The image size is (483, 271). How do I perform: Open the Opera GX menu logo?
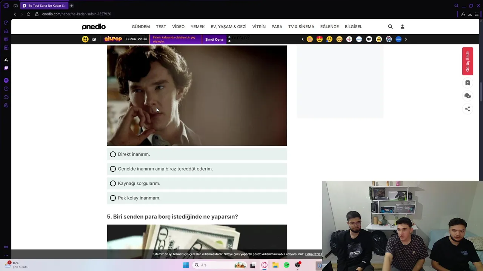(x=6, y=6)
